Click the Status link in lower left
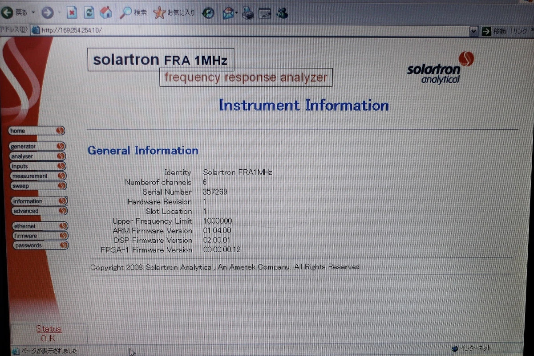The width and height of the screenshot is (534, 356). 49,329
